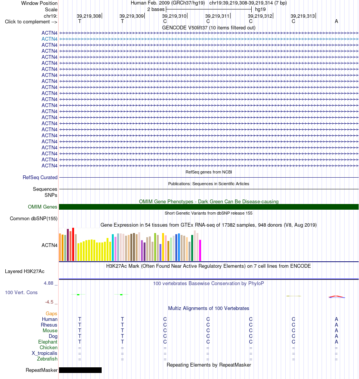Click the 'X_tropicalis' alignment row label
Viewport: 359px width, 379px height.
tap(45, 353)
